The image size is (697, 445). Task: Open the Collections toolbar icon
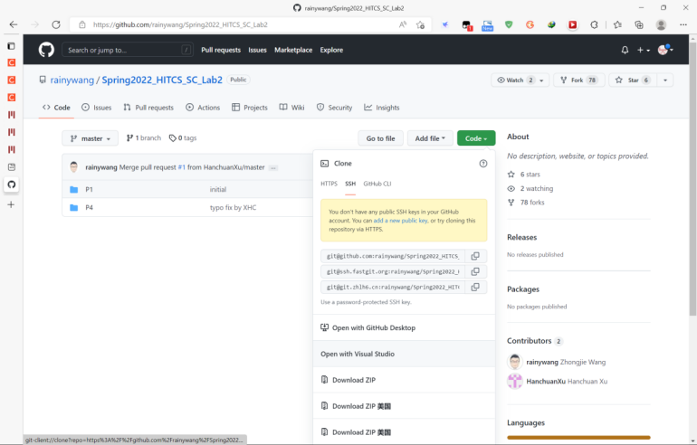639,24
